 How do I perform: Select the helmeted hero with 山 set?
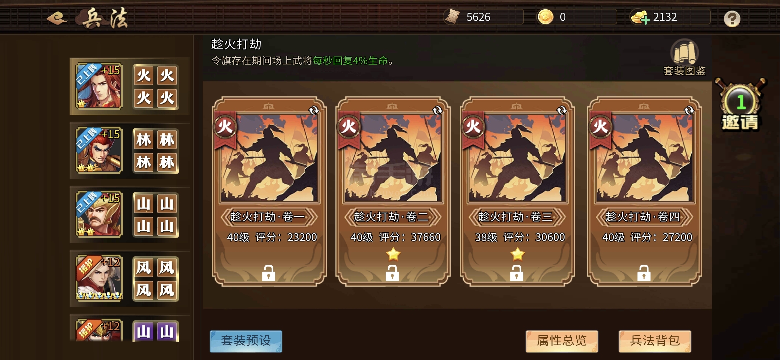(99, 214)
